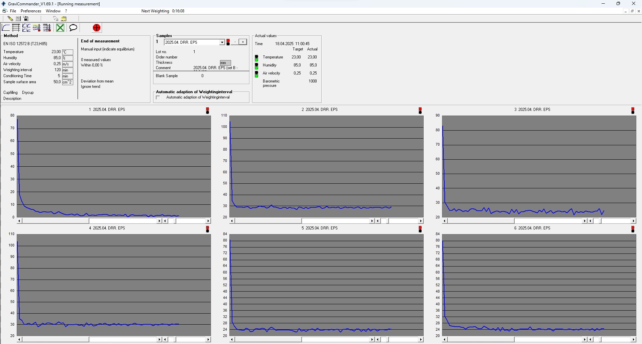Enable Automatic adaption of Weightinginterval checkbox
Viewport: 642px width, 344px height.
click(158, 98)
